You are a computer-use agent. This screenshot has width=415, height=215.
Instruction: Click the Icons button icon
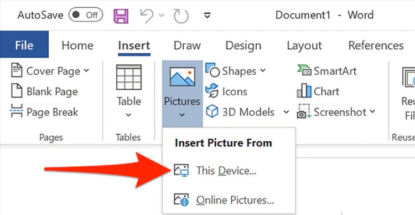tap(212, 90)
